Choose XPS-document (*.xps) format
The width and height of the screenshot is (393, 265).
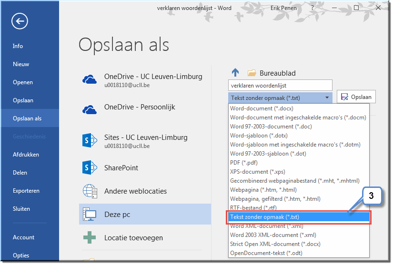point(299,172)
